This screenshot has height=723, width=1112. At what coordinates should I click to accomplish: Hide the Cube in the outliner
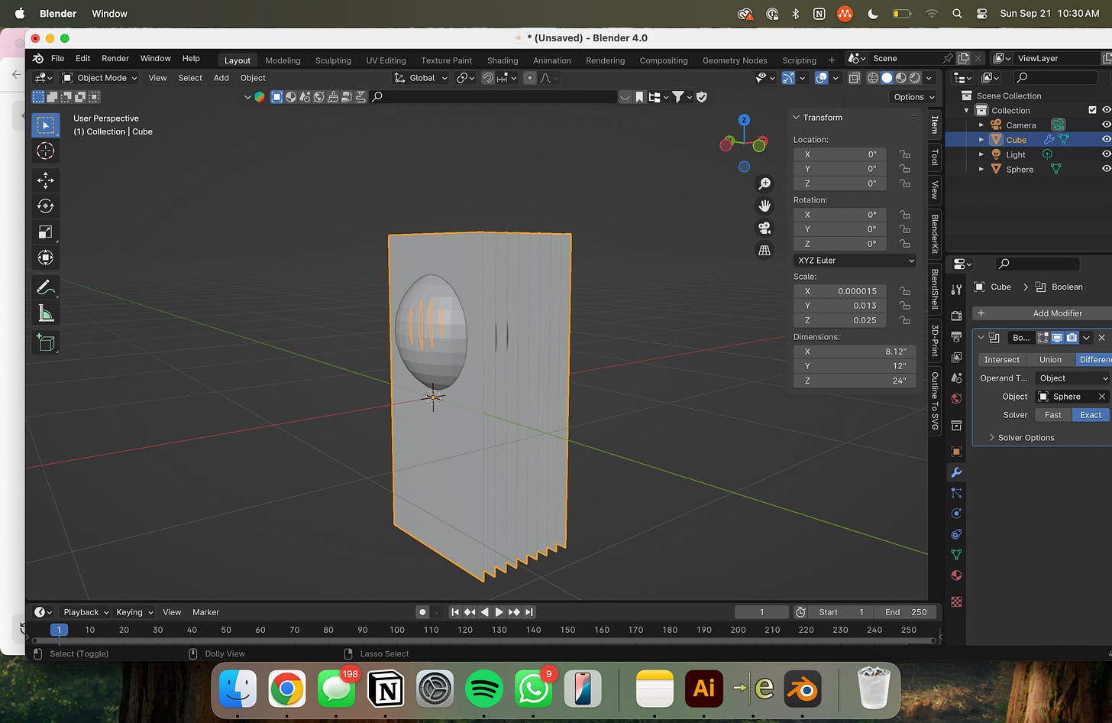coord(1105,140)
